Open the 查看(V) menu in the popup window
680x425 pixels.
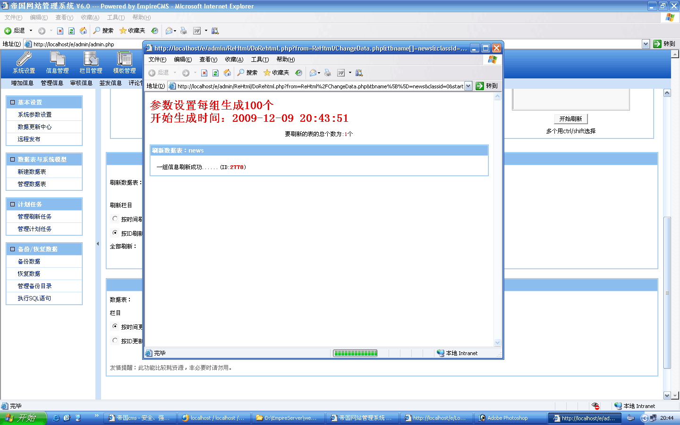[208, 59]
